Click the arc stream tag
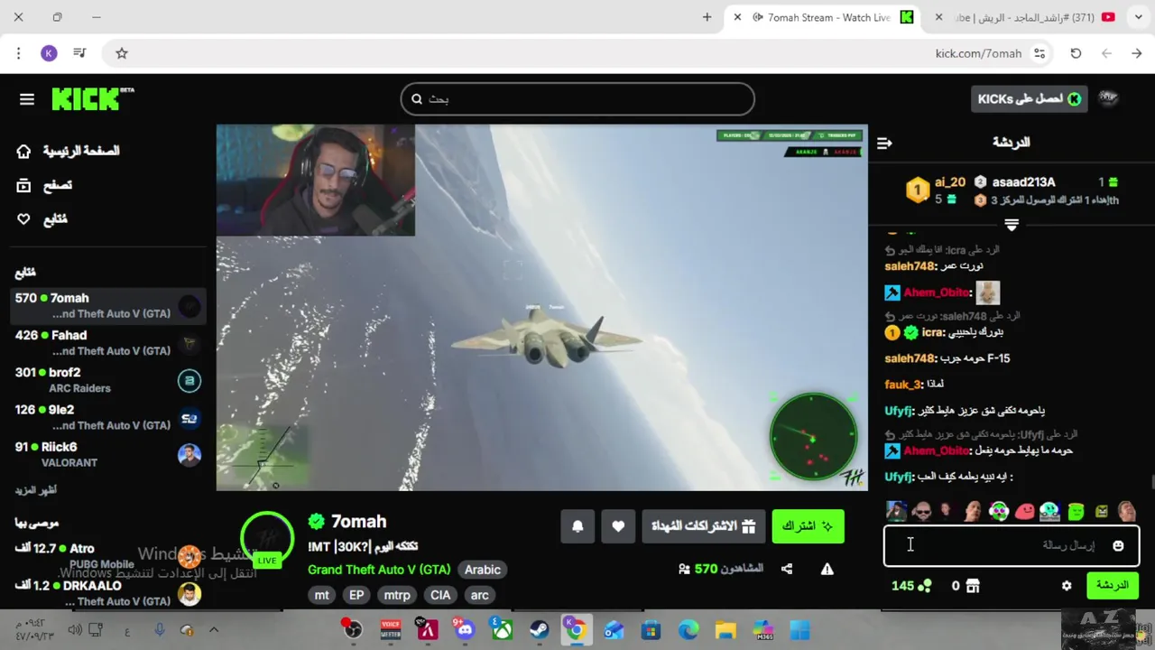 click(x=480, y=595)
